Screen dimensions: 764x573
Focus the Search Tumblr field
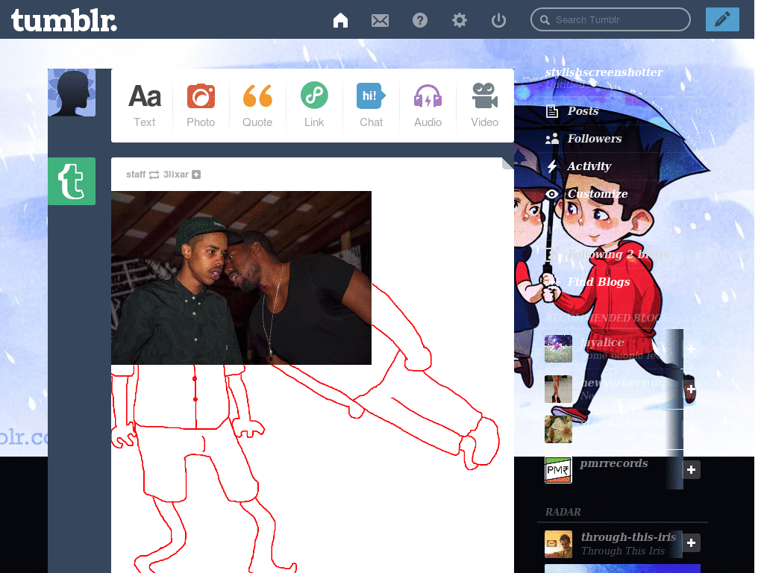click(610, 19)
